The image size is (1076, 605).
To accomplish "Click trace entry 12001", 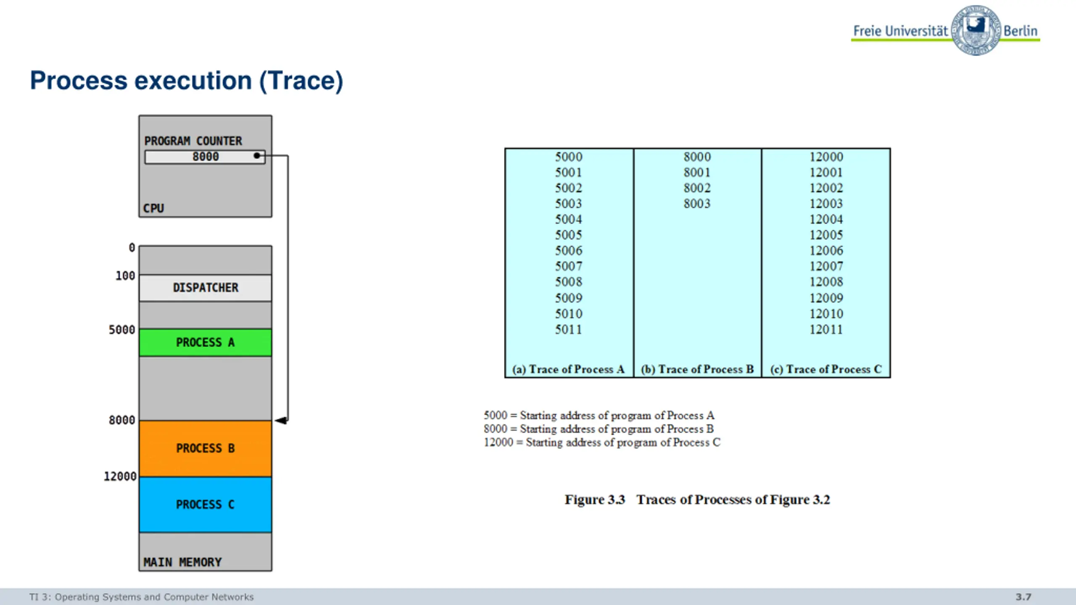I will point(826,173).
